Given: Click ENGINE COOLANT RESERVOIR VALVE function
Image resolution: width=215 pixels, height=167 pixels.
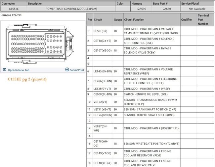Looking at the screenshot, I should coord(148,153).
